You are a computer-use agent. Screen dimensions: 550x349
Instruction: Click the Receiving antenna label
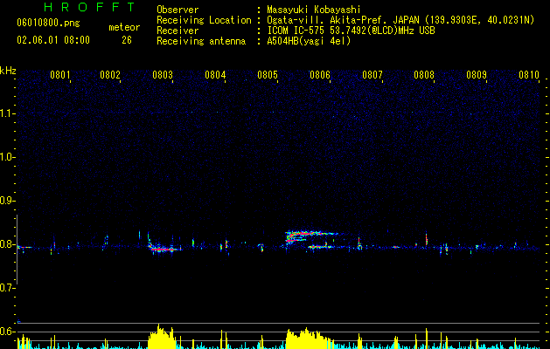pyautogui.click(x=201, y=41)
